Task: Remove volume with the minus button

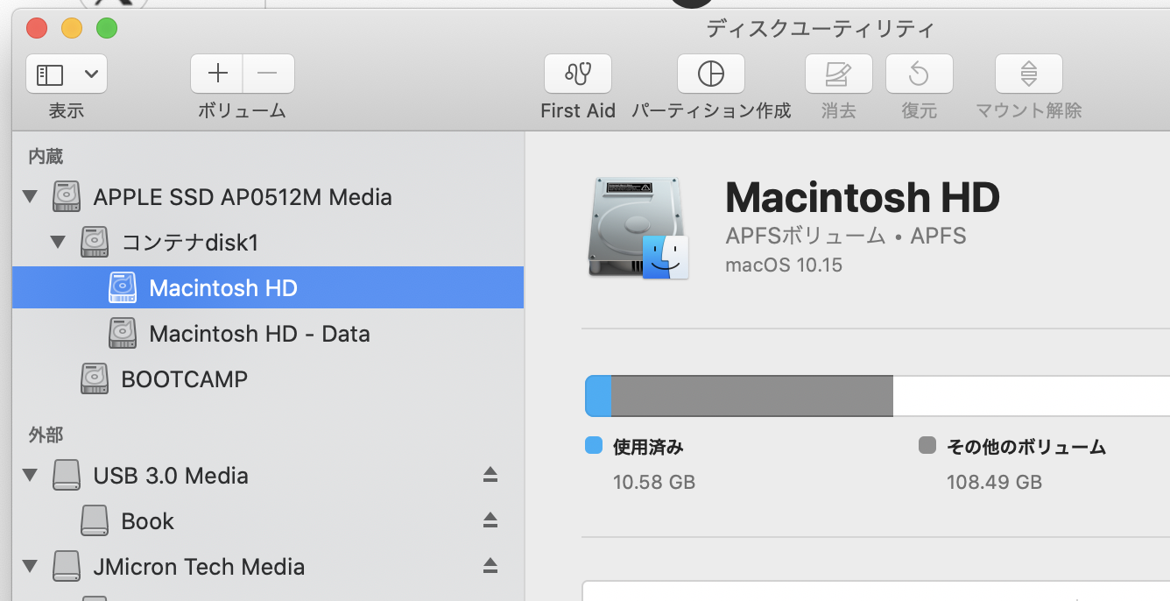Action: point(268,74)
